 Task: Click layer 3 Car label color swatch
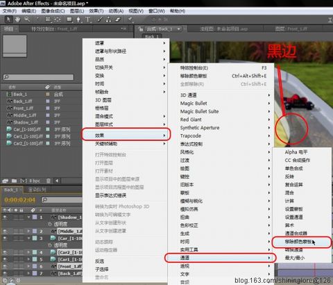tap(35, 238)
